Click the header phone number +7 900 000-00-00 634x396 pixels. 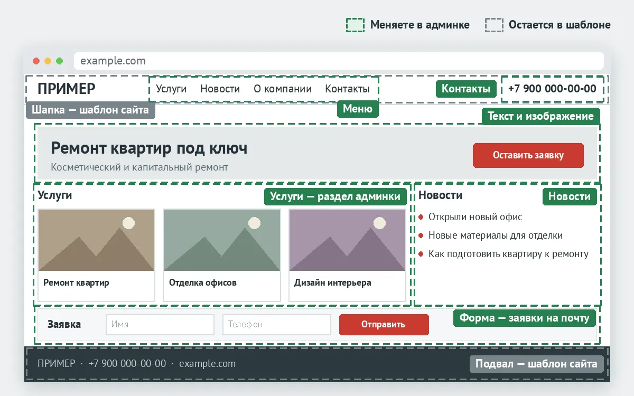[552, 89]
